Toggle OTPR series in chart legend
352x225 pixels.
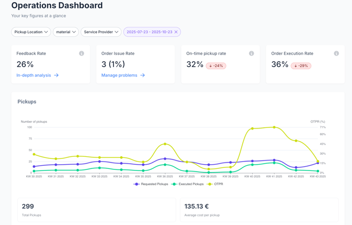[x=215, y=184]
